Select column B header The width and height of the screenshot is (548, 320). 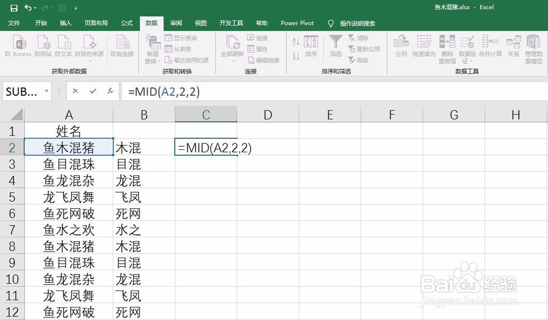pos(144,114)
